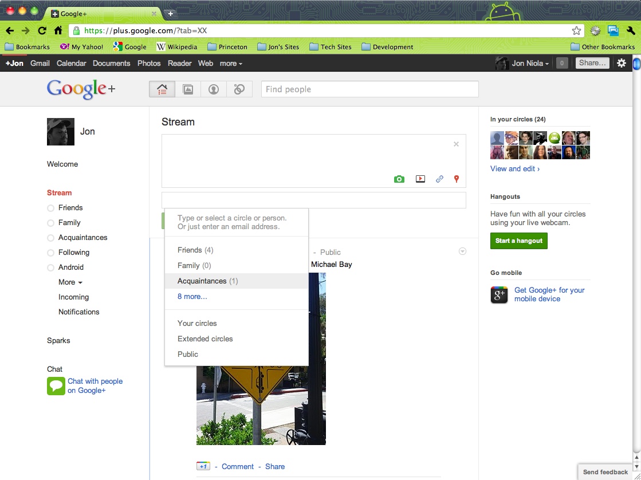Choose Friends (4) from circle list
The height and width of the screenshot is (480, 641).
click(236, 250)
